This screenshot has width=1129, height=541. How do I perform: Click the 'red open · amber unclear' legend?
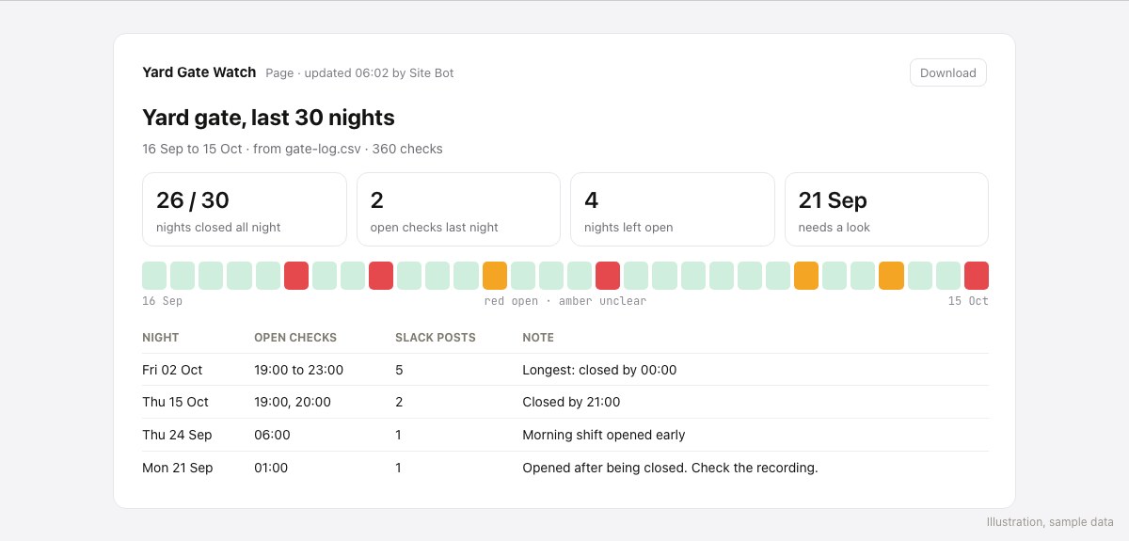(565, 301)
